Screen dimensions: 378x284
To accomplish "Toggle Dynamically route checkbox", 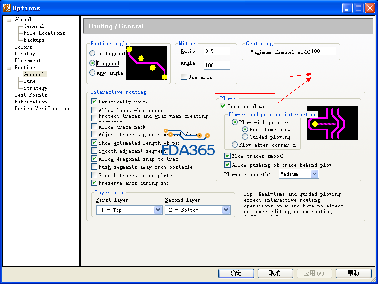I will [x=94, y=102].
